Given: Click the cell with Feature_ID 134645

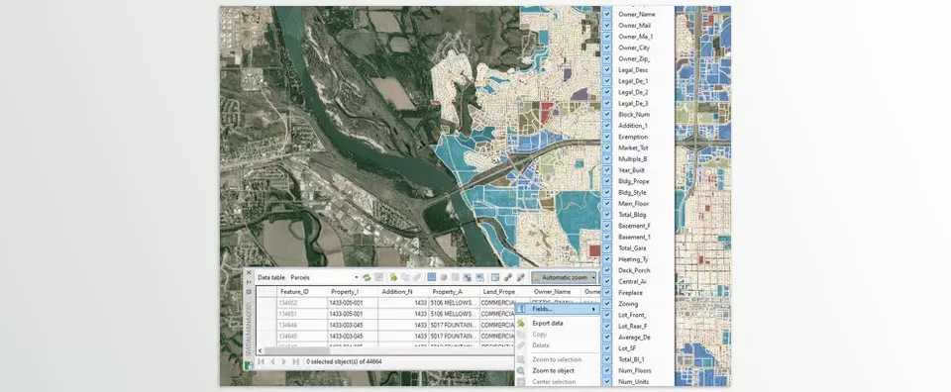Looking at the screenshot, I should pos(301,337).
